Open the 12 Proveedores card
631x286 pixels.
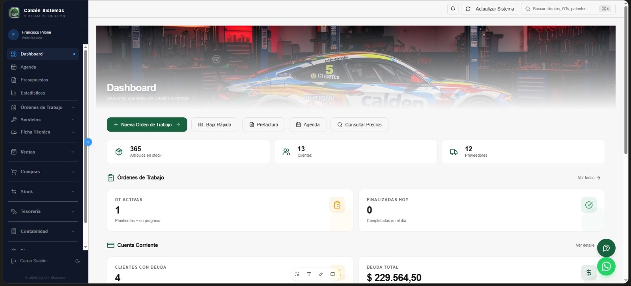(x=523, y=152)
